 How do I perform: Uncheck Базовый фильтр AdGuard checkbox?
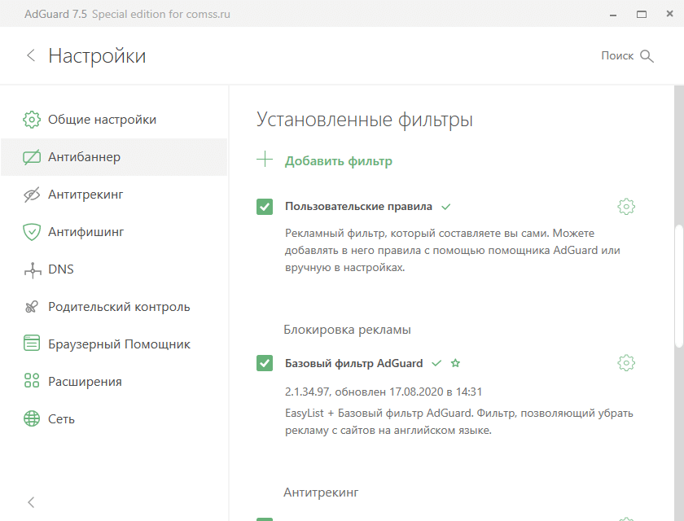tap(265, 363)
